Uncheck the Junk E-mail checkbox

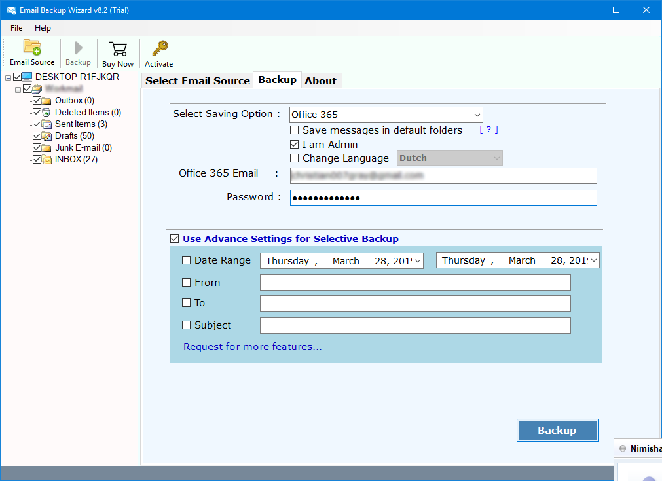pyautogui.click(x=37, y=148)
